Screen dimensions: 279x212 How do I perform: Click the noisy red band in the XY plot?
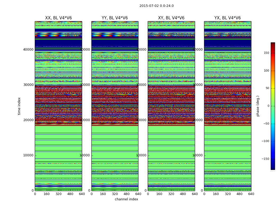click(171, 105)
